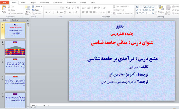Toggle Bold formatting
Viewport: 179px width, 109px height.
click(46, 12)
